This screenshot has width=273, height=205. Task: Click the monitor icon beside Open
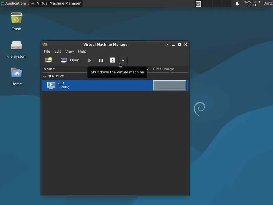64,60
